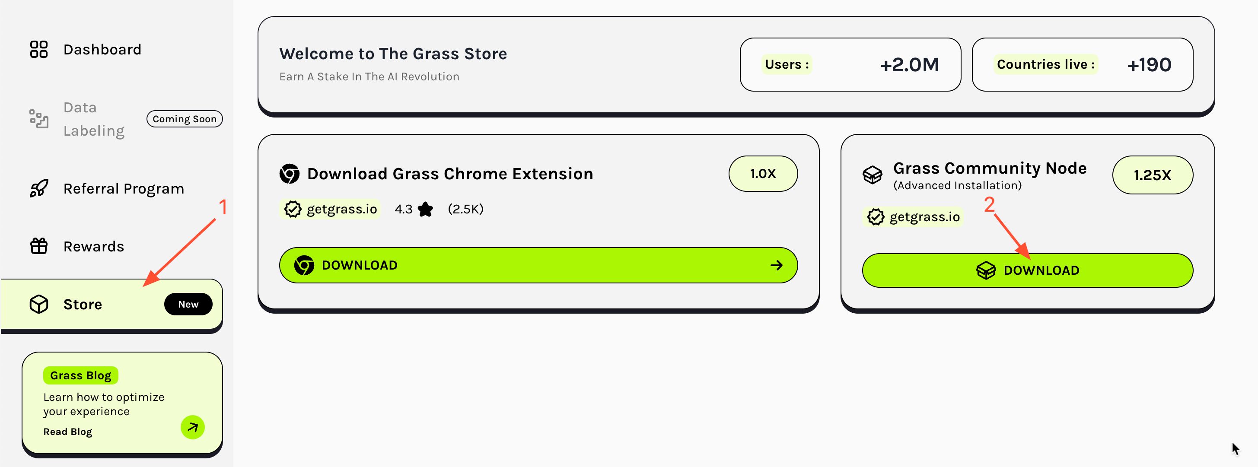1258x467 pixels.
Task: Click the Rewards gift icon
Action: (x=38, y=246)
